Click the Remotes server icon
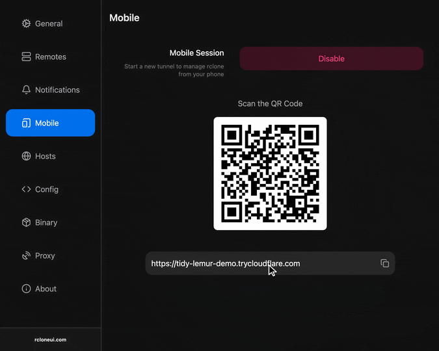 coord(26,57)
